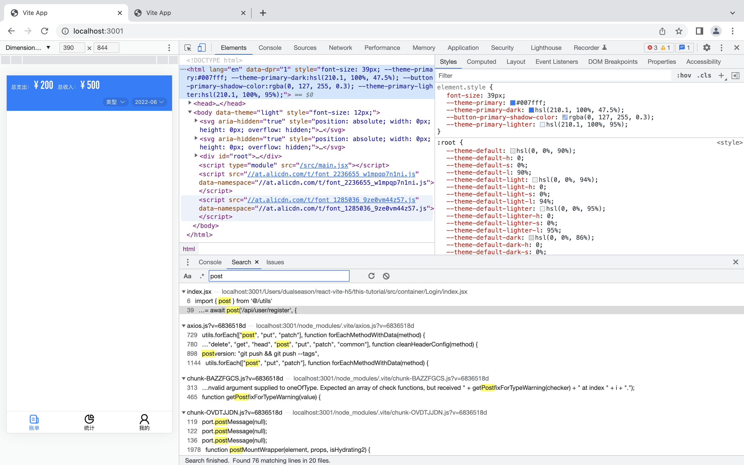The height and width of the screenshot is (465, 744).
Task: Open the Performance panel tab
Action: 382,48
